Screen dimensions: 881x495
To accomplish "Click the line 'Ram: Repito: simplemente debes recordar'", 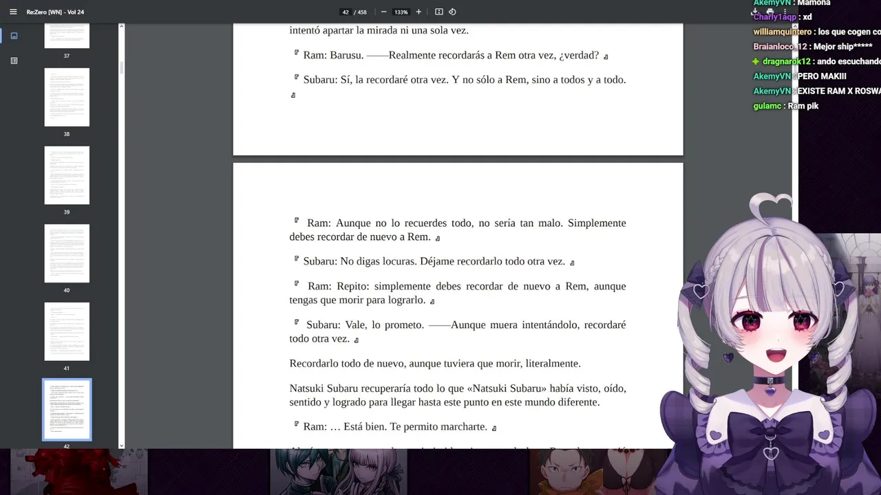I will click(458, 293).
